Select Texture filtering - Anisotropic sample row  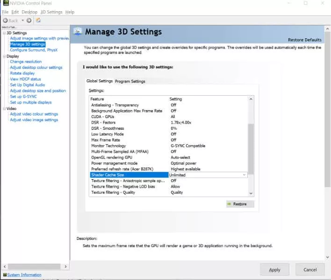coord(169,181)
